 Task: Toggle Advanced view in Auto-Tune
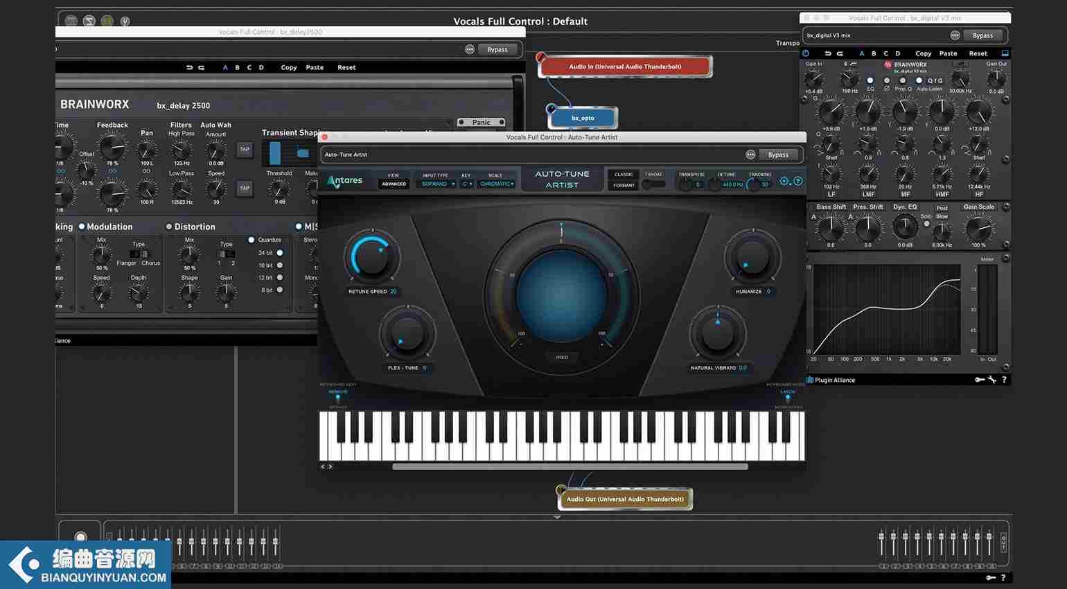pyautogui.click(x=394, y=184)
